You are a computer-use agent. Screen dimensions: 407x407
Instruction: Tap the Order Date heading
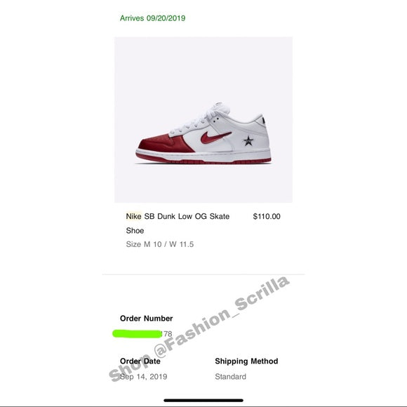(x=140, y=361)
